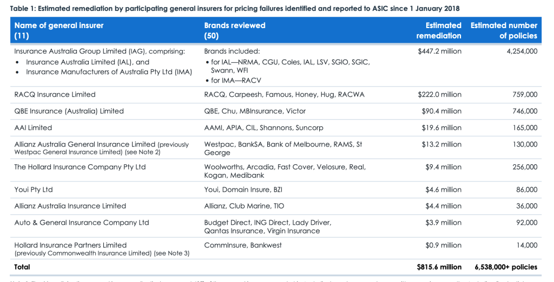Select the QBE Insurance (Australia) Limited cell
Image resolution: width=554 pixels, height=282 pixels.
point(69,111)
